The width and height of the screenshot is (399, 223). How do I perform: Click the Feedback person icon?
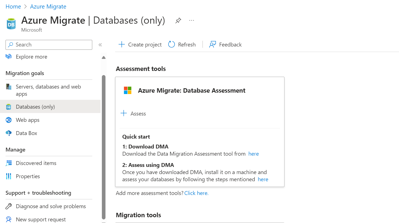(212, 45)
